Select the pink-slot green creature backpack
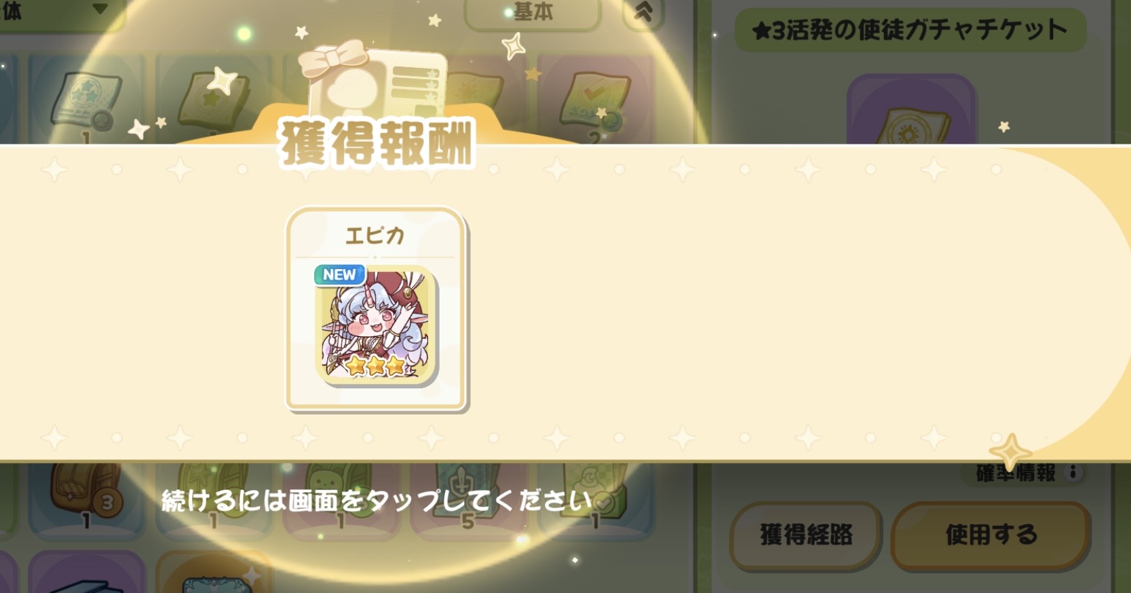Image resolution: width=1131 pixels, height=593 pixels. click(341, 498)
